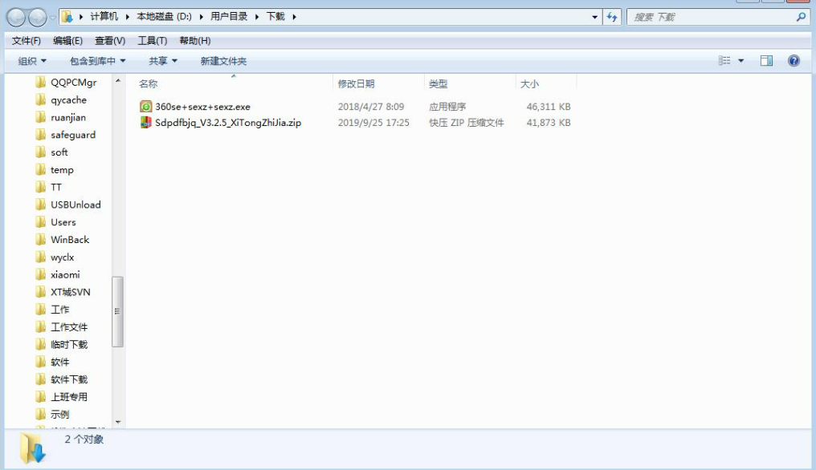Screen dimensions: 816x470
Task: Click the XT城SVN folder icon
Action: click(41, 292)
